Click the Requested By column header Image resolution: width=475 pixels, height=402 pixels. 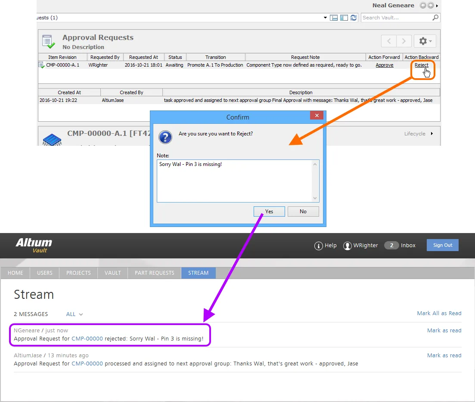105,57
